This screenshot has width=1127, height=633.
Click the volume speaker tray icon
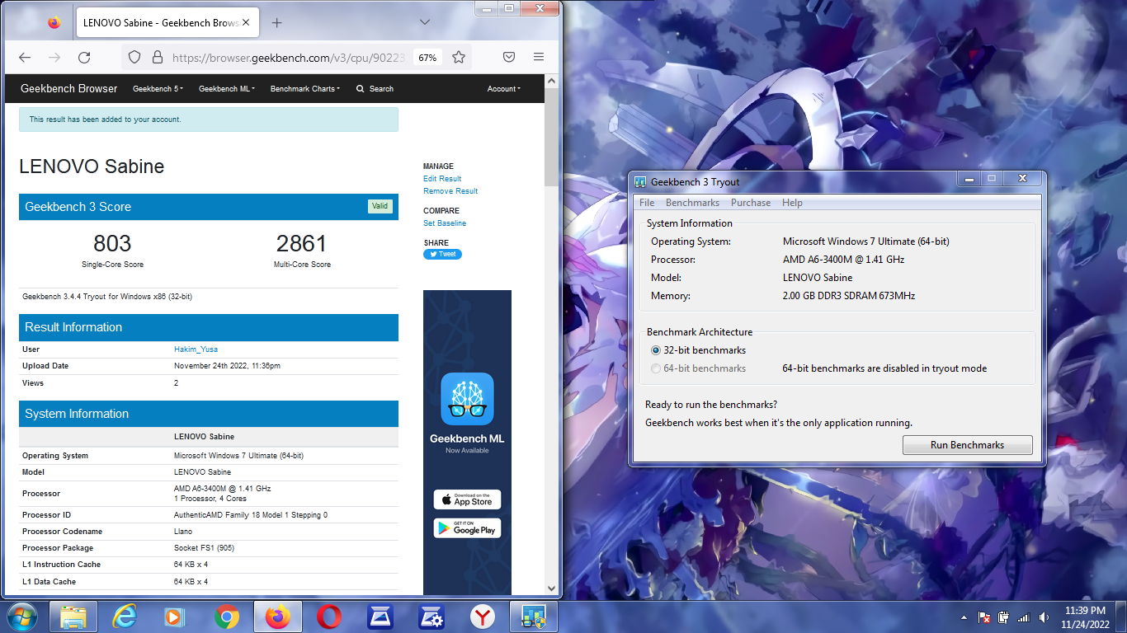coord(1044,617)
